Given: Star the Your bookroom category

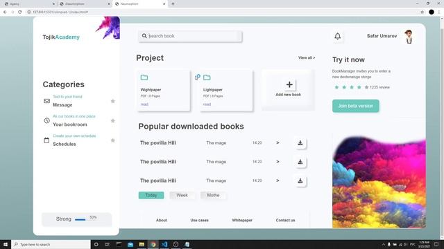Looking at the screenshot, I should point(112,120).
